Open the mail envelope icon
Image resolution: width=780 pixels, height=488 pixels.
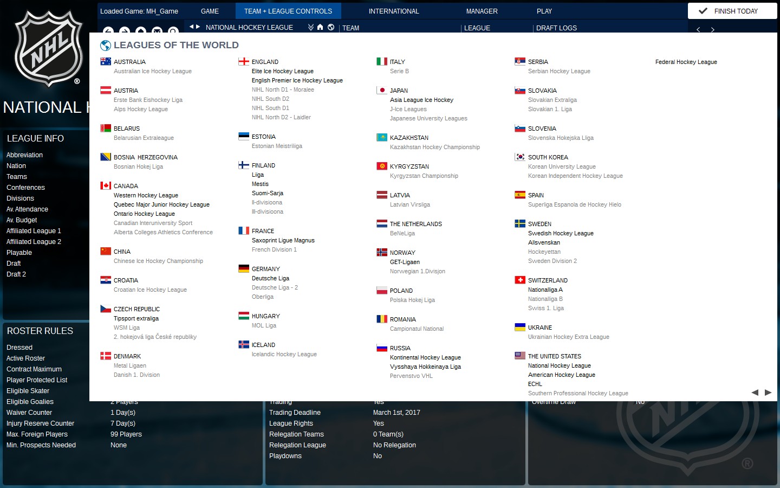click(x=158, y=30)
